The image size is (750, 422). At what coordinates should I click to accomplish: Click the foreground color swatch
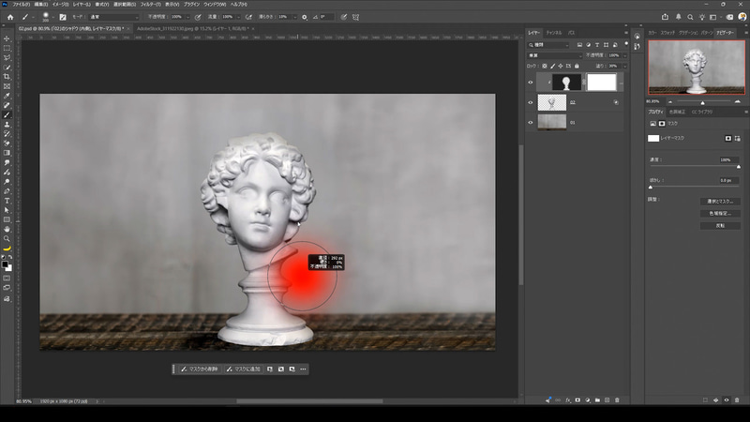[x=5, y=264]
